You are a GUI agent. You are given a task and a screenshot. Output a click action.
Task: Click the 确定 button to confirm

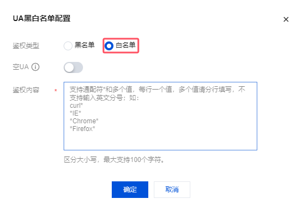coord(130,190)
